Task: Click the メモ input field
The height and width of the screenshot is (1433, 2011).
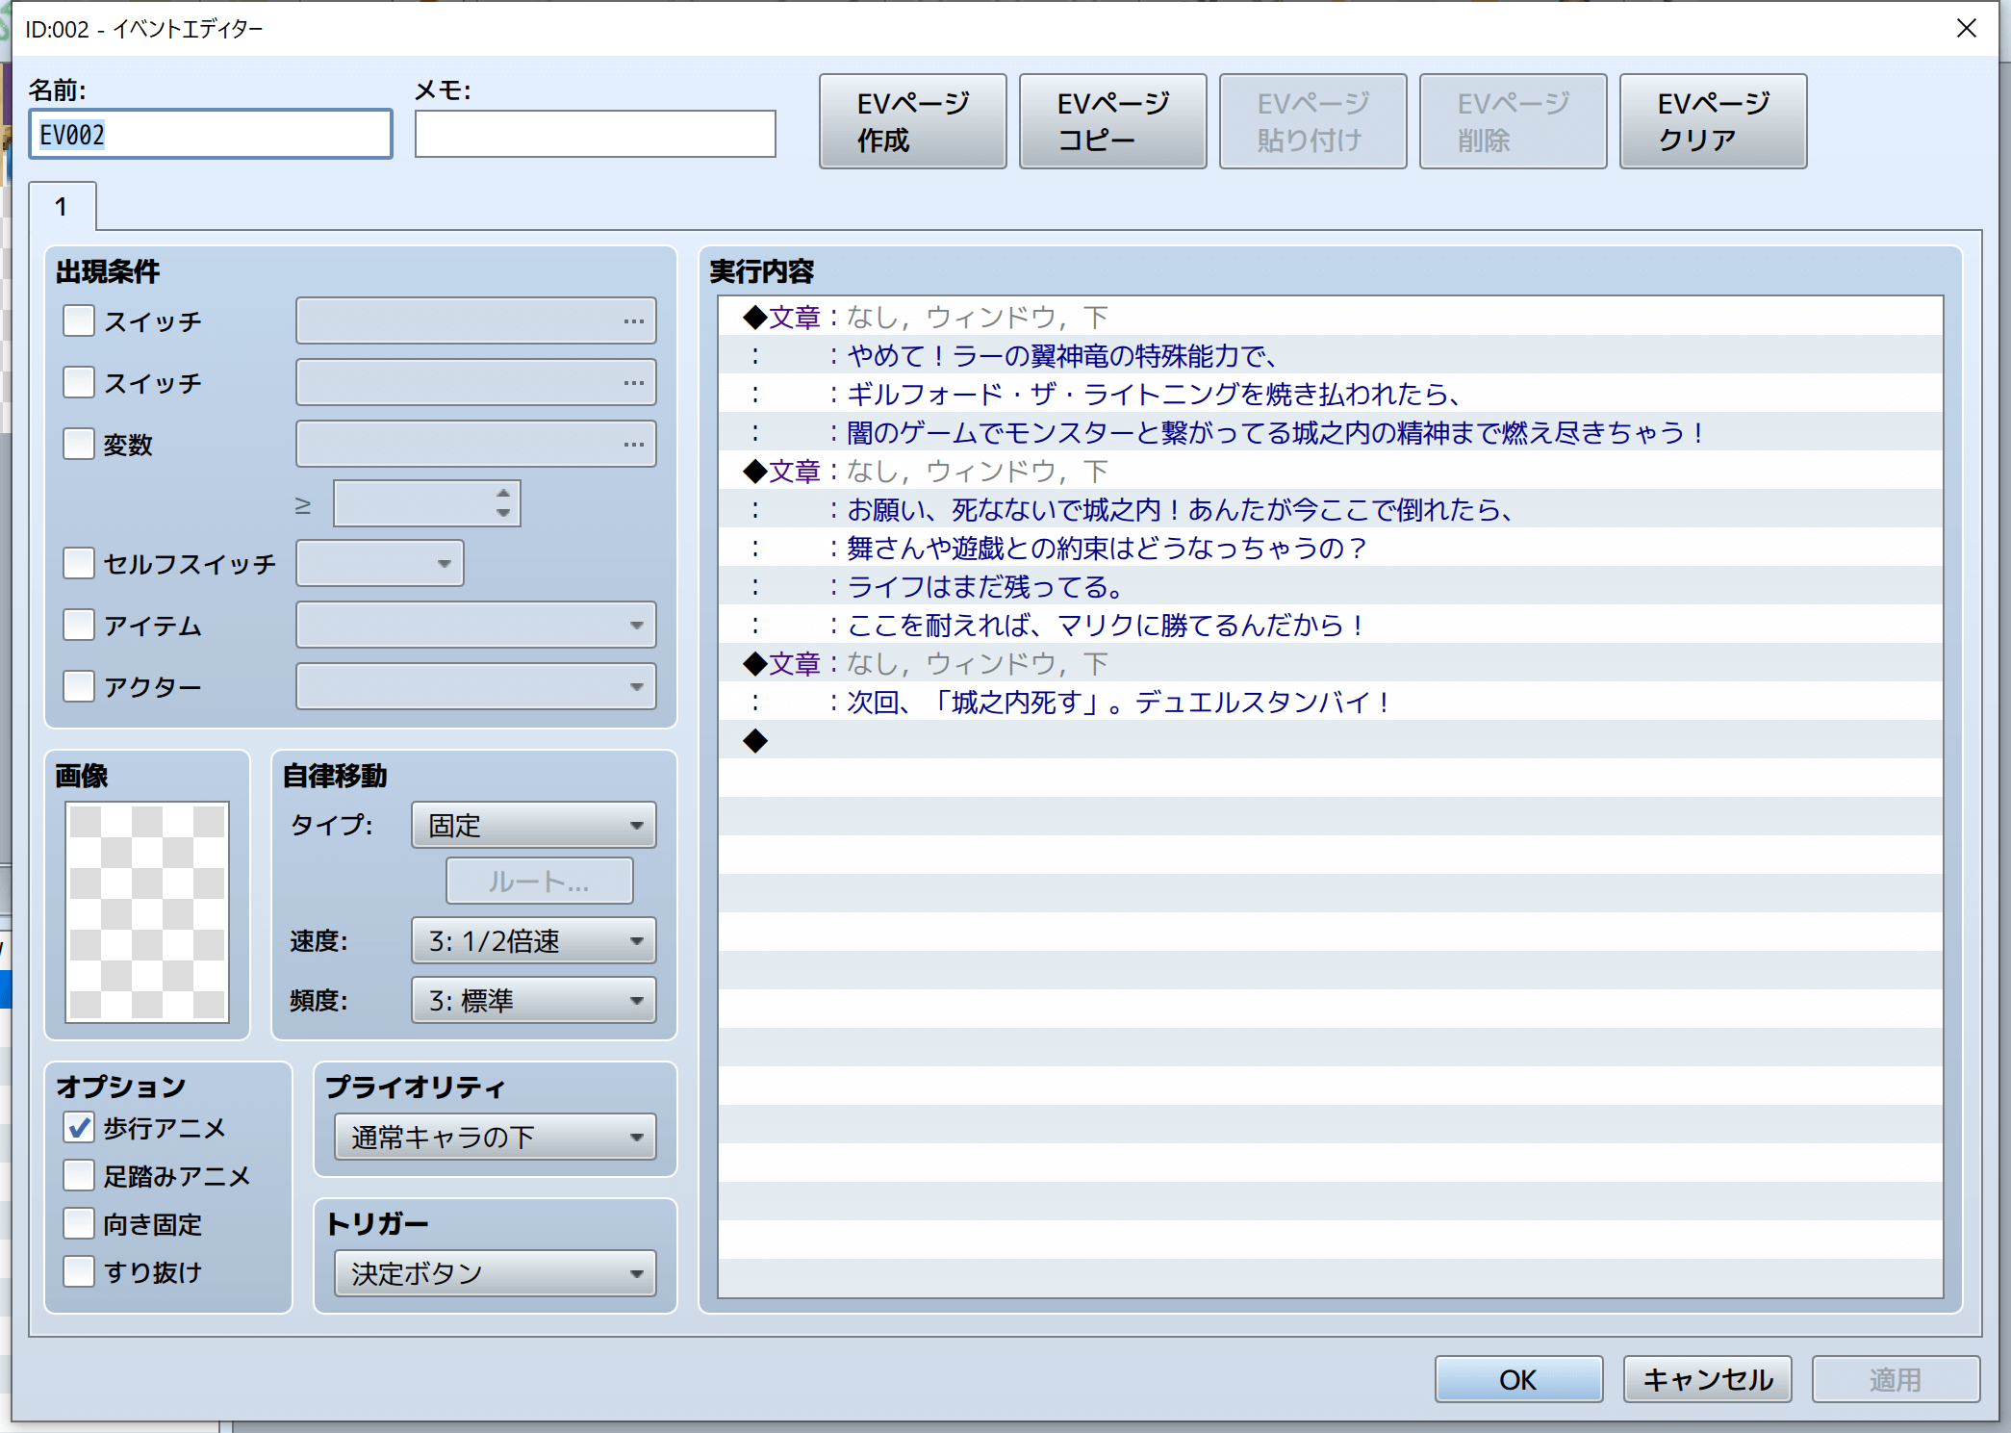Action: click(595, 134)
